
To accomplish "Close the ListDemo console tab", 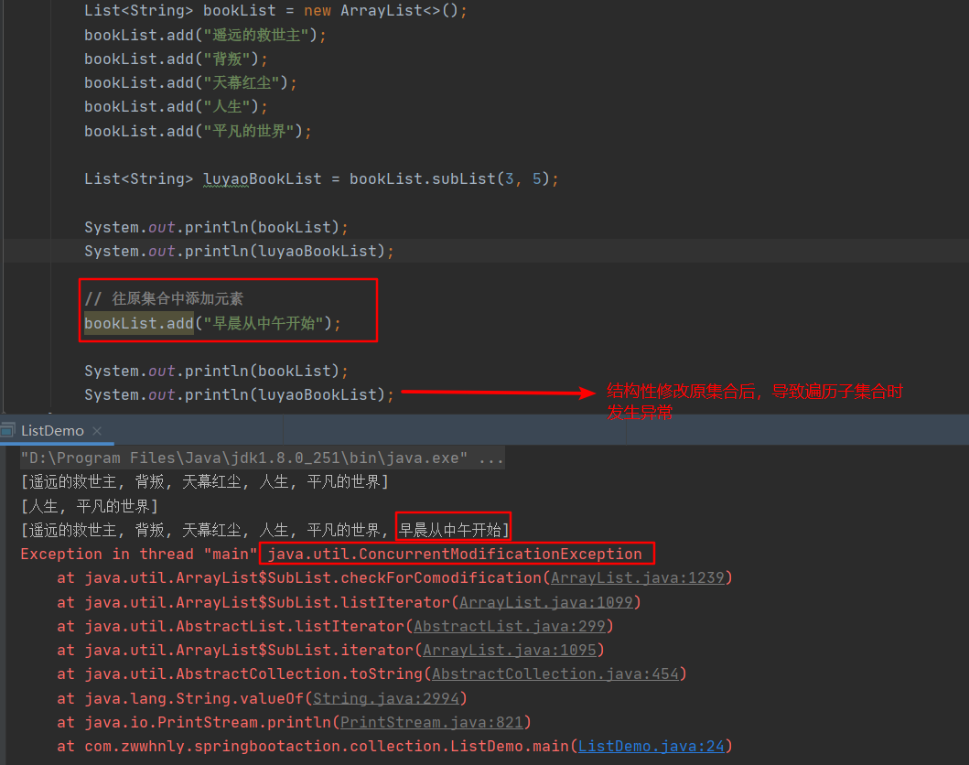I will tap(97, 430).
